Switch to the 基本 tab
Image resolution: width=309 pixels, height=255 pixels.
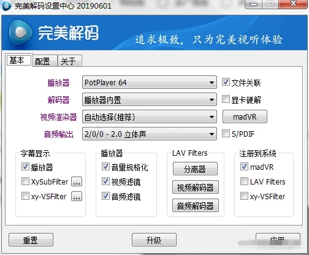pyautogui.click(x=20, y=60)
